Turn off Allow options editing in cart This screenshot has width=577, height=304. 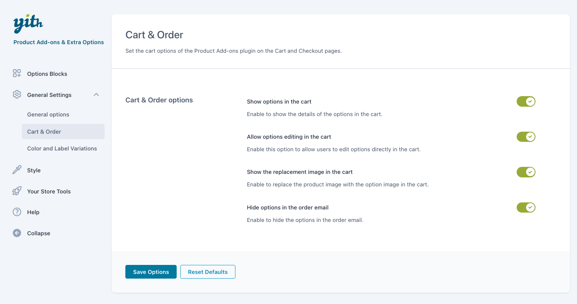(x=526, y=137)
